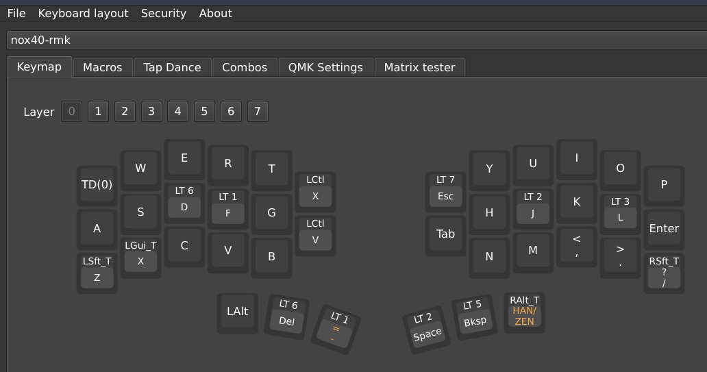Select the TD(0) key
The height and width of the screenshot is (372, 707).
pyautogui.click(x=97, y=186)
